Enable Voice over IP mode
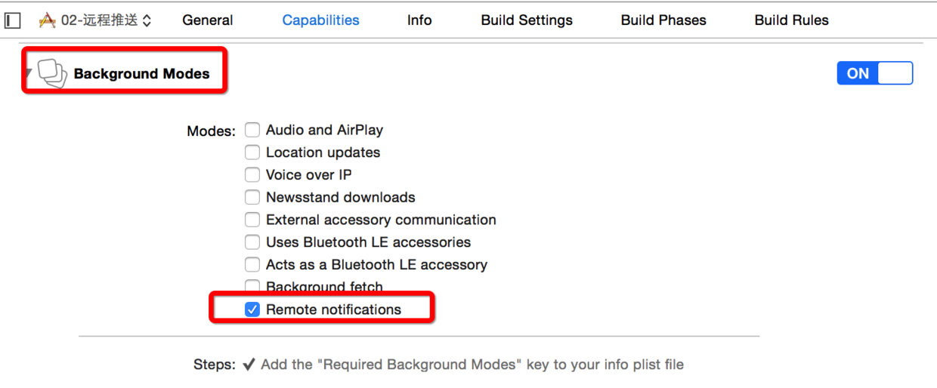937x388 pixels. [252, 175]
